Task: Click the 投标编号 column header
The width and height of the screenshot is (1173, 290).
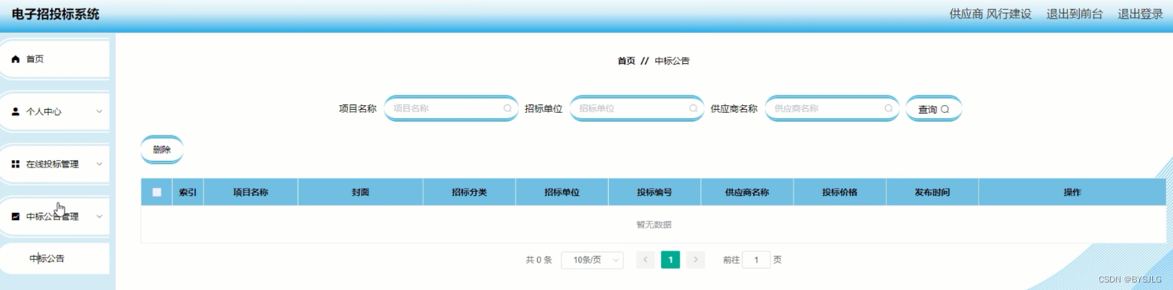Action: [x=655, y=192]
